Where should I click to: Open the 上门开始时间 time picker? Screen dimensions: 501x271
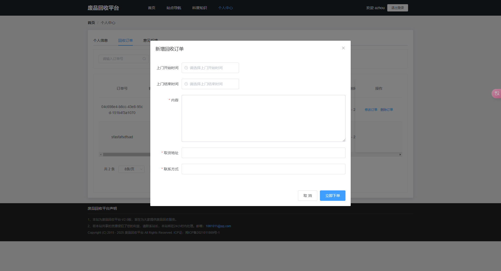click(x=210, y=68)
